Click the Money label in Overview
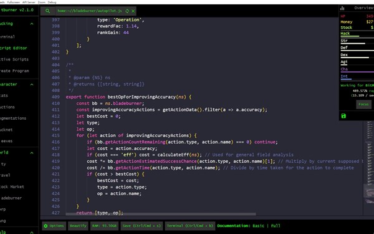The width and height of the screenshot is (374, 234). click(x=347, y=22)
